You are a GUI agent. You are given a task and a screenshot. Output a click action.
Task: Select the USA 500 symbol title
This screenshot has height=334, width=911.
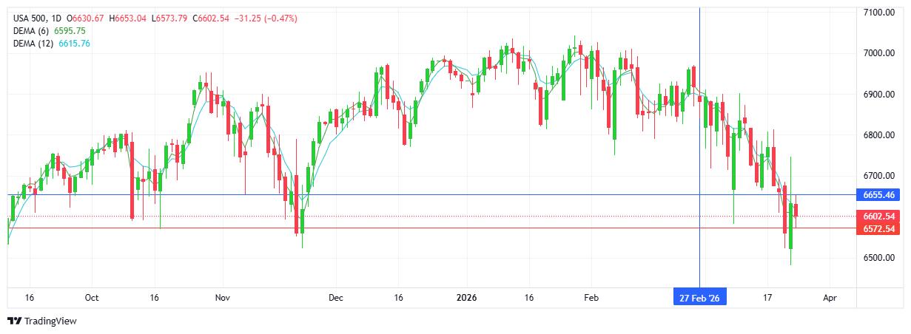(x=30, y=18)
